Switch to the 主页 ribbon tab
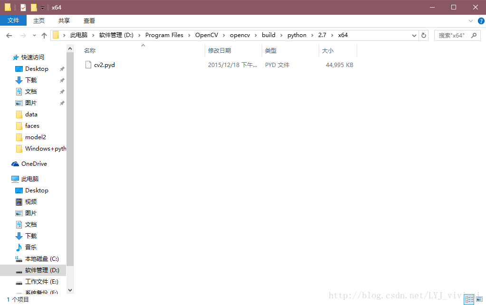This screenshot has height=305, width=486. [x=39, y=21]
